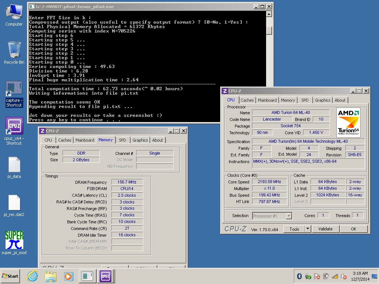Expand the Tools dropdown arrow in CPU-Z
The width and height of the screenshot is (379, 284).
(x=308, y=229)
